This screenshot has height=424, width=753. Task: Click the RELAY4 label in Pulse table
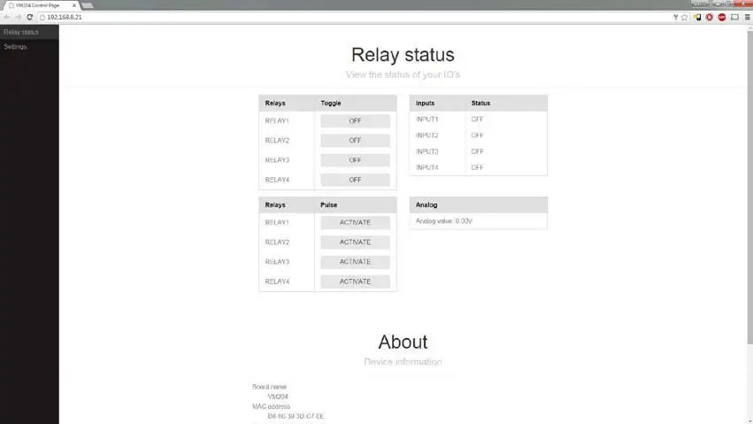coord(277,281)
